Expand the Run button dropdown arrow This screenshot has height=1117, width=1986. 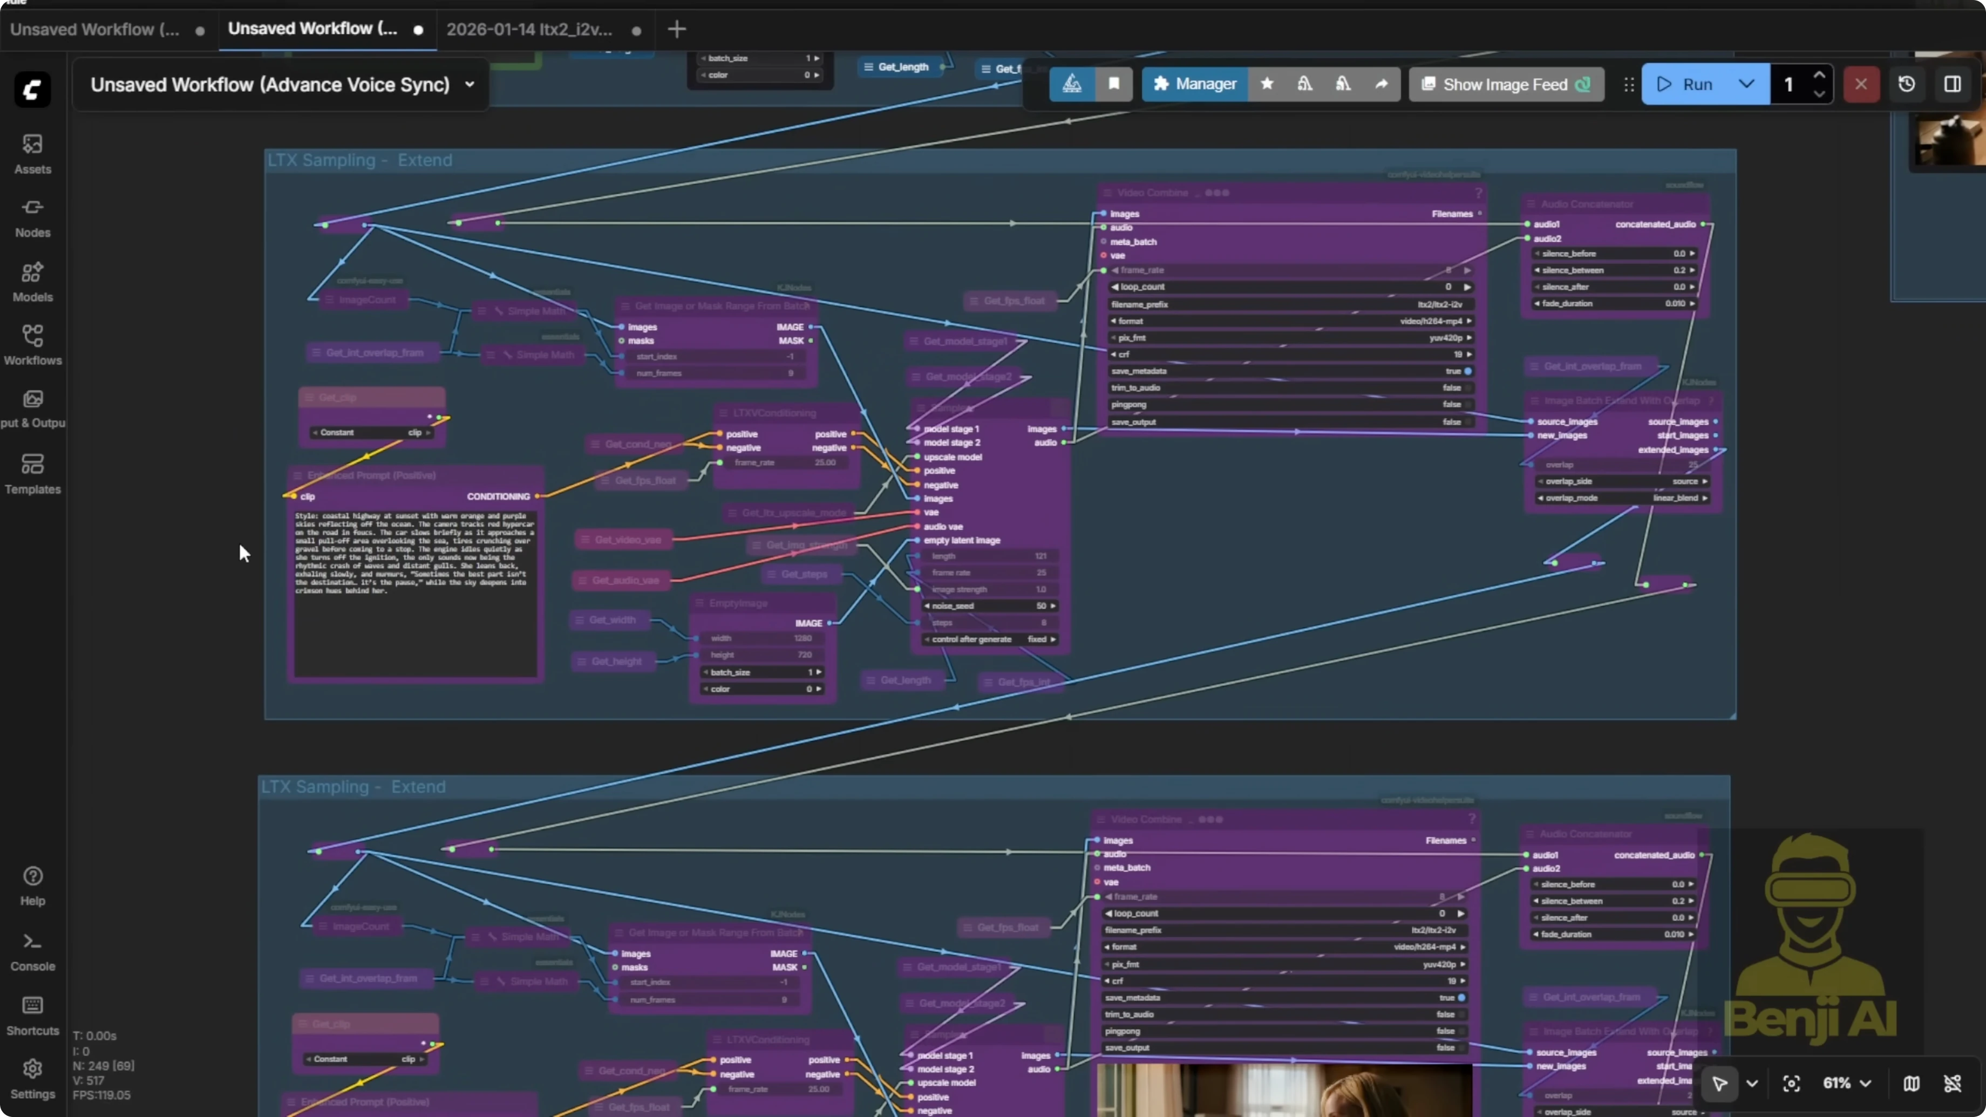pos(1747,84)
